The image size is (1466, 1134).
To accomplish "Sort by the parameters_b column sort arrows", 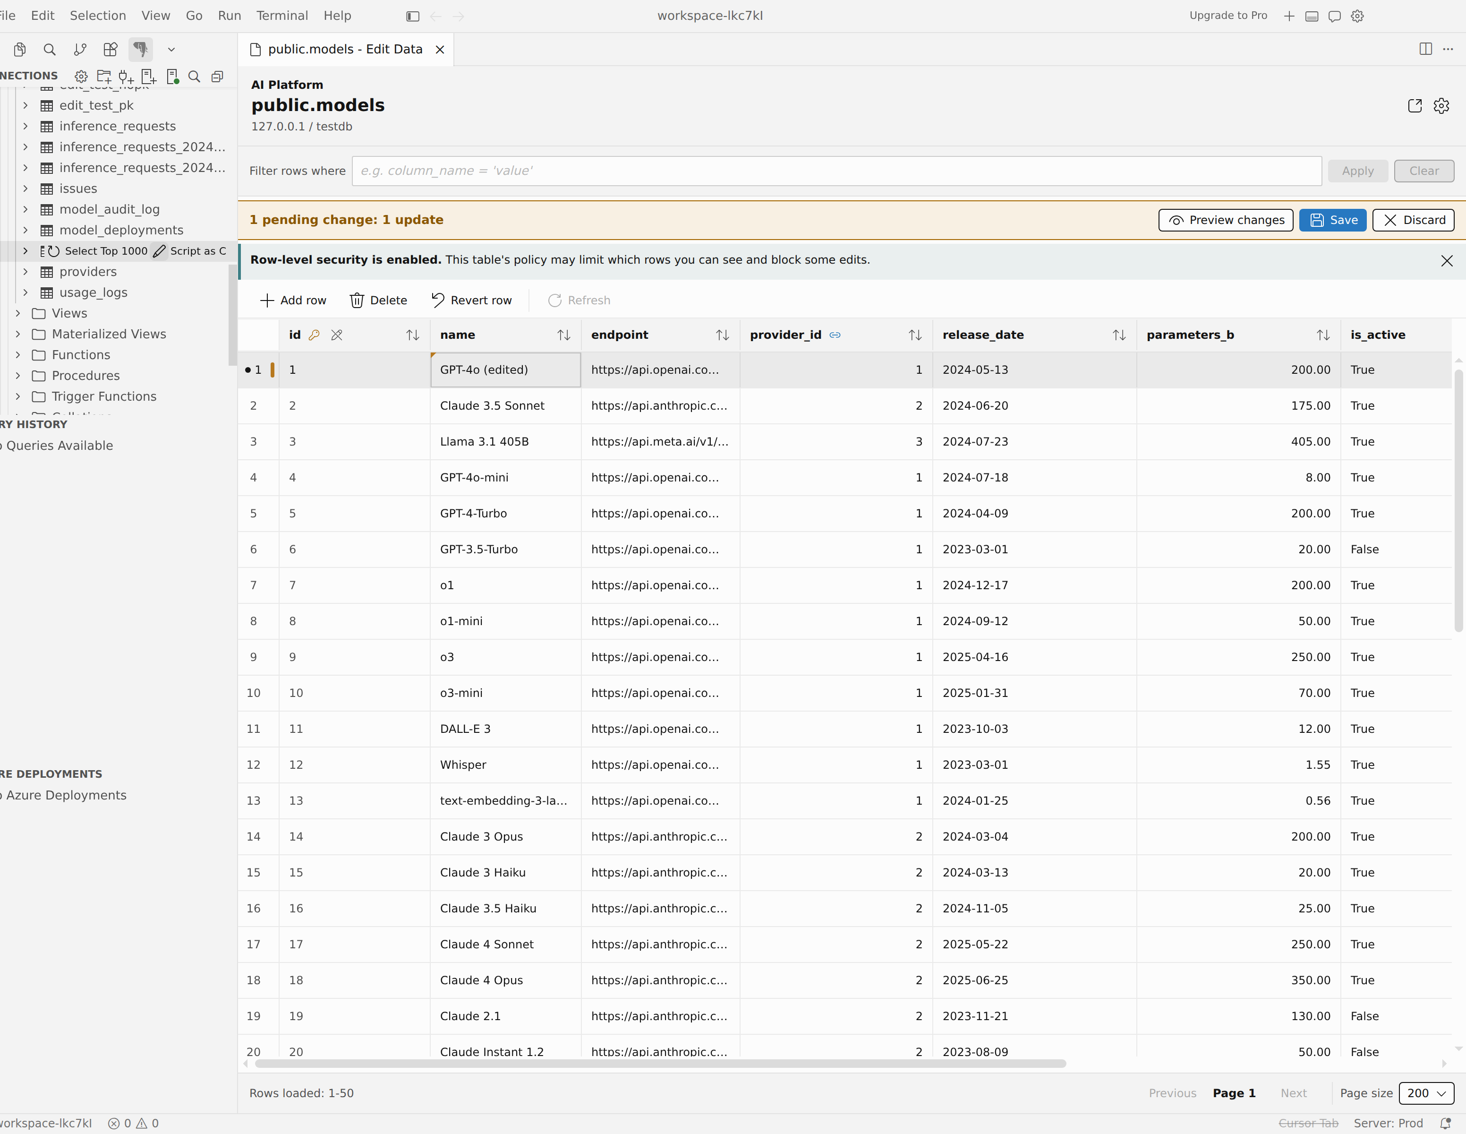I will (x=1323, y=335).
